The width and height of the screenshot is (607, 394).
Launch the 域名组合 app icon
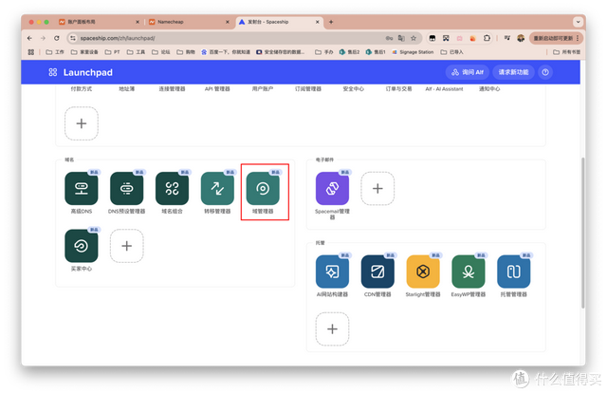[172, 189]
